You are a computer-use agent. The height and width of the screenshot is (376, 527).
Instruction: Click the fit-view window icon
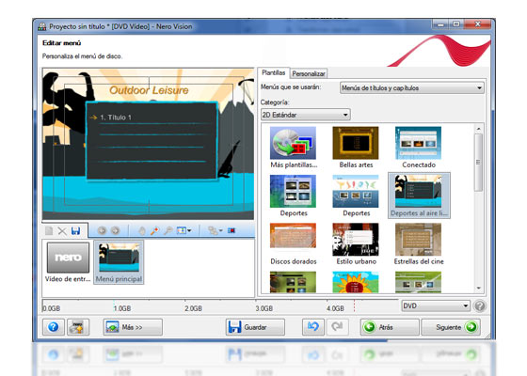click(182, 230)
